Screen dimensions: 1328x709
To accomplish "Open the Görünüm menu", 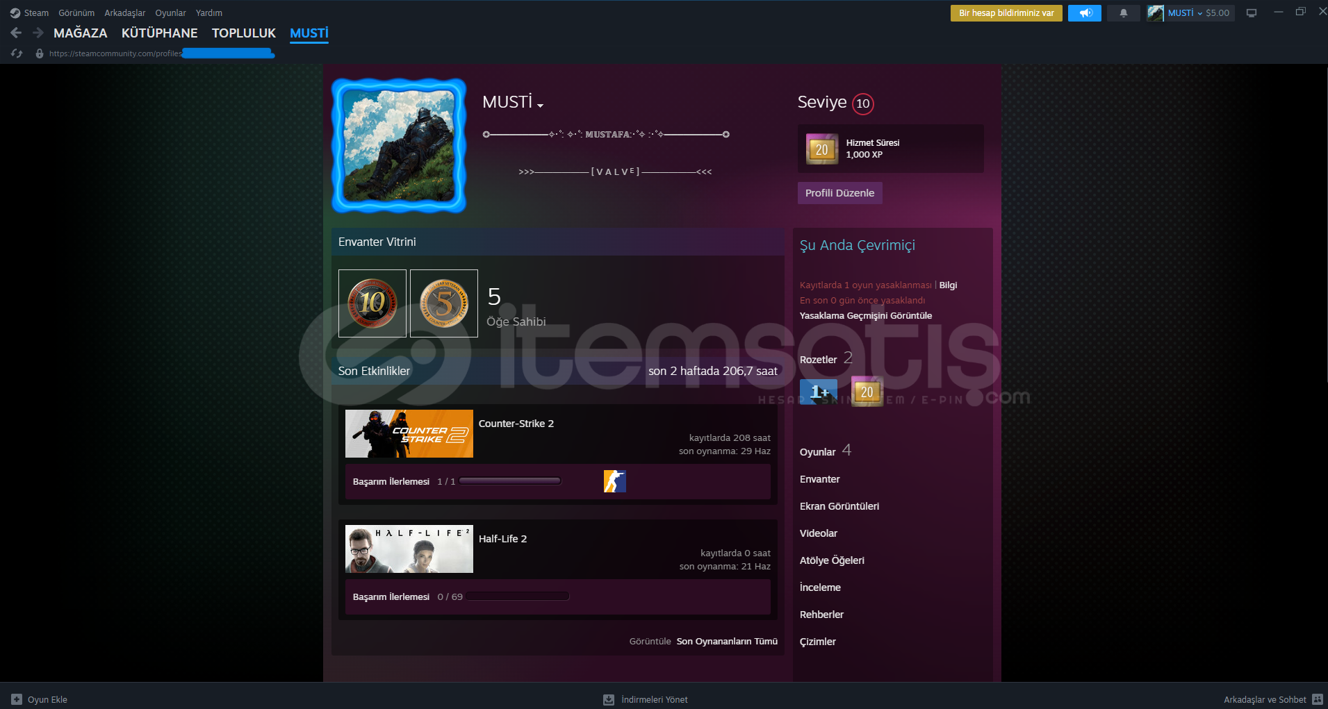I will [76, 13].
